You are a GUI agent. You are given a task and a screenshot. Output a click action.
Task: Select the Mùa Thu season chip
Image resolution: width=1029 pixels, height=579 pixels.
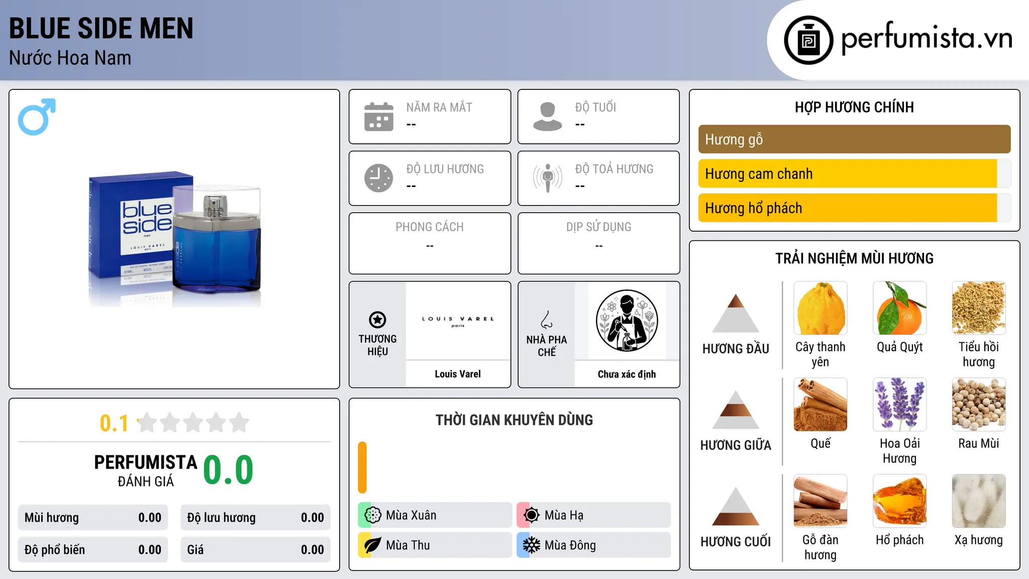(435, 545)
